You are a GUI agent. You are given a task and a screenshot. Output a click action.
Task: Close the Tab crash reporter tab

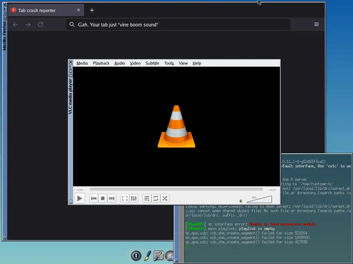tap(79, 10)
